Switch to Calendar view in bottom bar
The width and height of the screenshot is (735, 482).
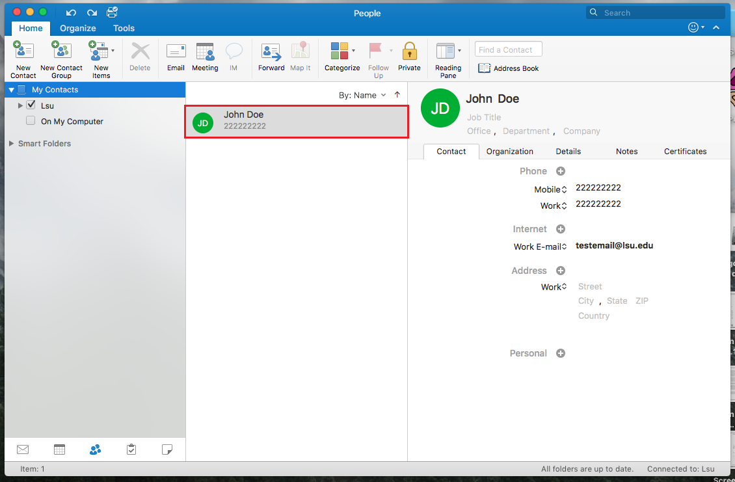click(x=60, y=449)
